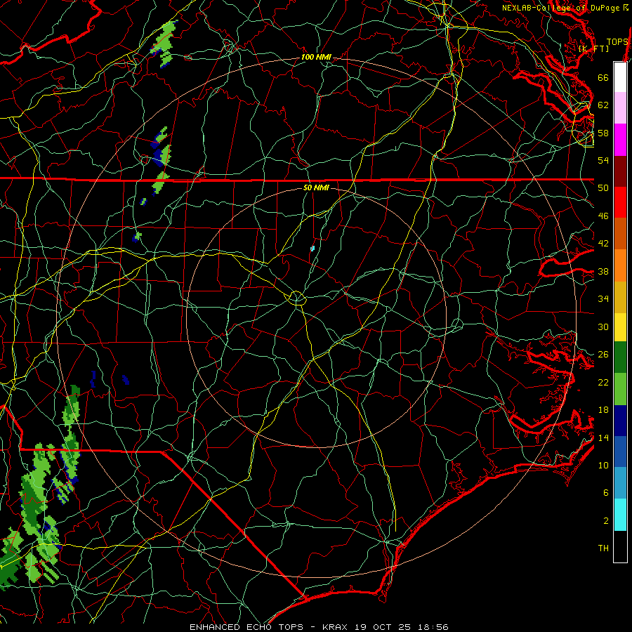Click the bright red swatch above 46
The height and width of the screenshot is (632, 632).
[x=620, y=202]
